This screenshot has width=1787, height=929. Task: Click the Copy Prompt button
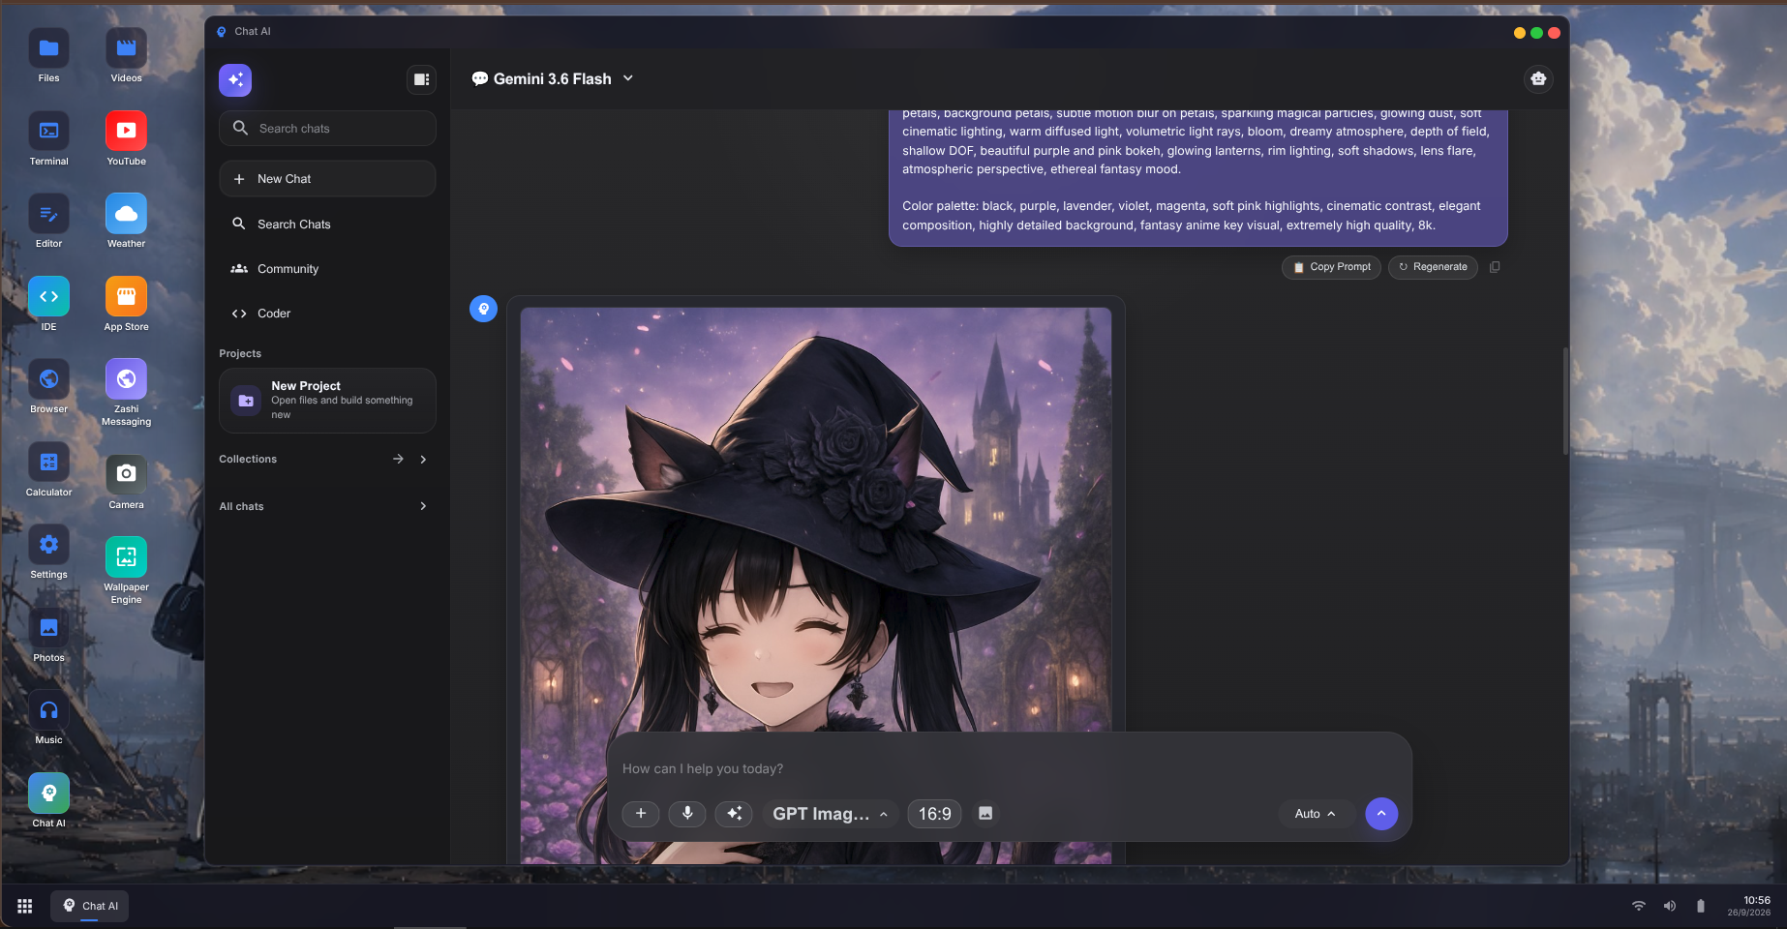pos(1331,267)
